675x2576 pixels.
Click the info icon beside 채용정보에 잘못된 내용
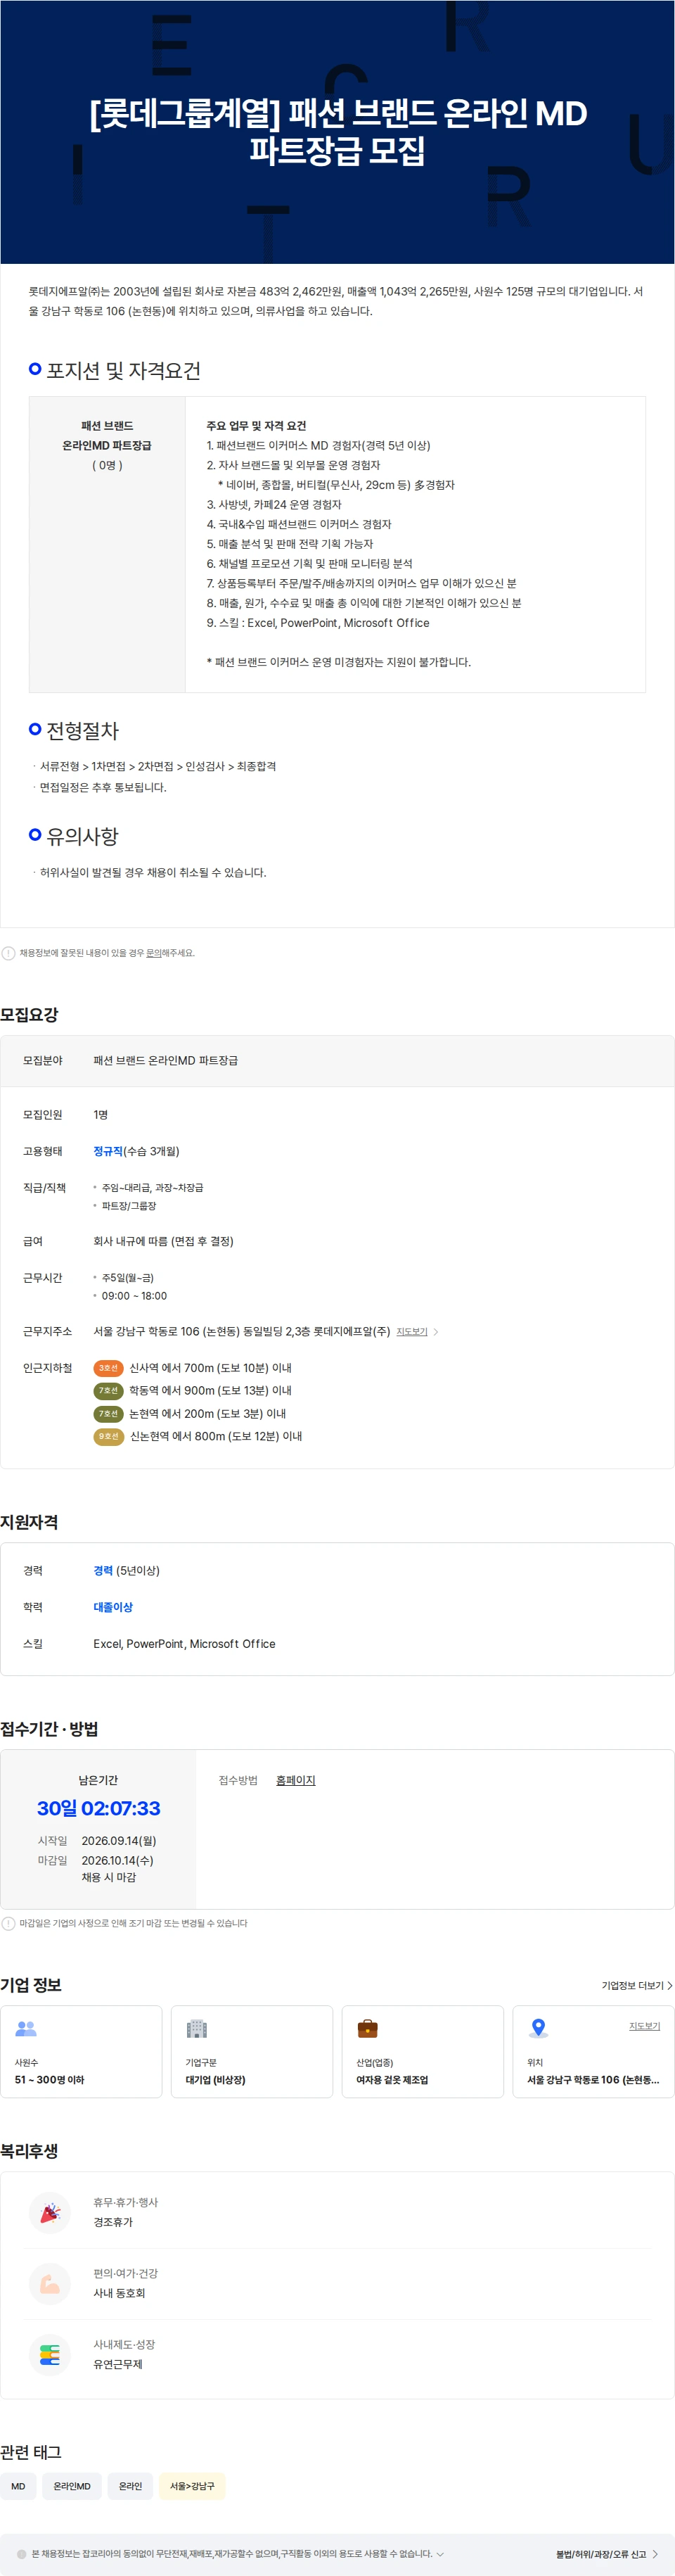[8, 953]
